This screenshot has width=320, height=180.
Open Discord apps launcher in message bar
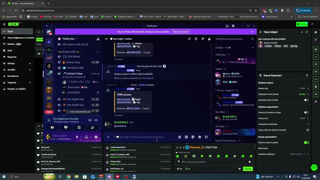206,137
